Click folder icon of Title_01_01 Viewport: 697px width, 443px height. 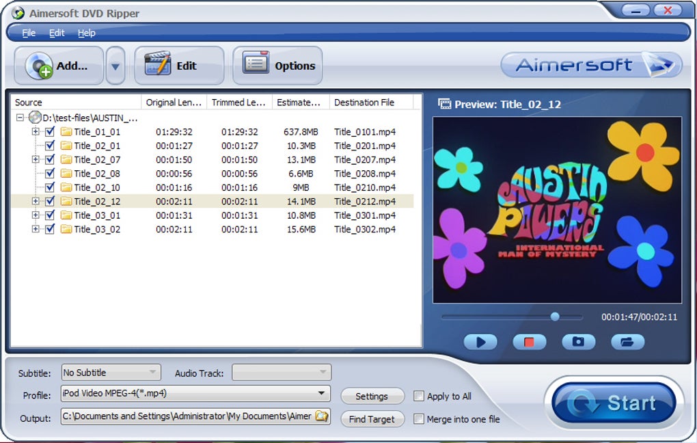point(66,132)
